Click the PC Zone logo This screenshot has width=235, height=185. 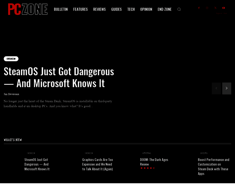[x=28, y=9]
